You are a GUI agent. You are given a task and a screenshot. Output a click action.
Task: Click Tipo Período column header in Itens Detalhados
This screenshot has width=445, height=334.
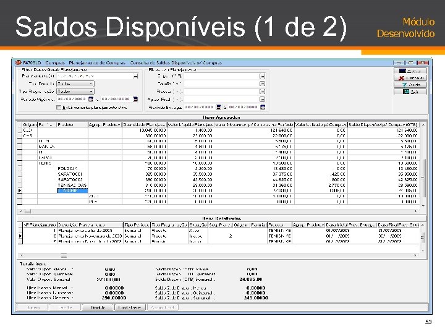pyautogui.click(x=137, y=225)
